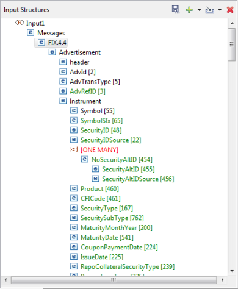The width and height of the screenshot is (238, 289).
Task: Click the element icon beside Messages
Action: pyautogui.click(x=31, y=32)
